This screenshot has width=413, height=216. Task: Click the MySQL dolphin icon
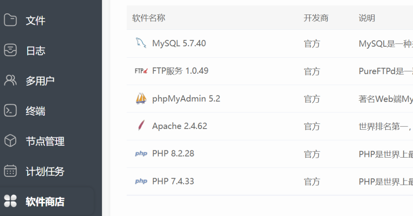click(x=141, y=43)
